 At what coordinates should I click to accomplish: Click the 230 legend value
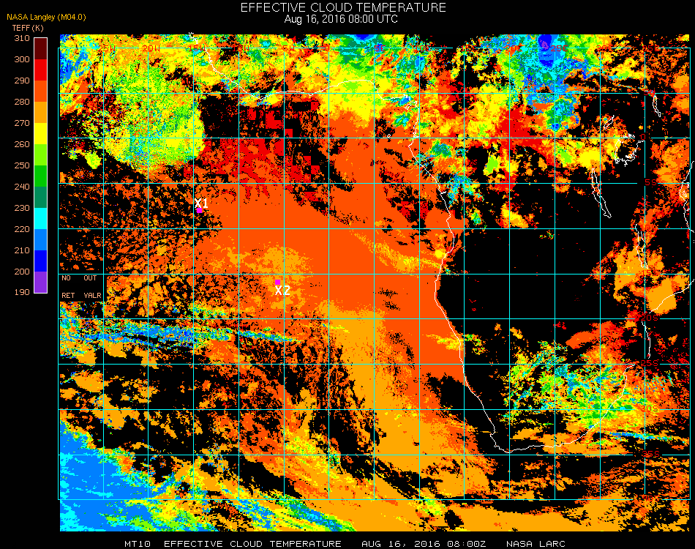click(x=22, y=208)
